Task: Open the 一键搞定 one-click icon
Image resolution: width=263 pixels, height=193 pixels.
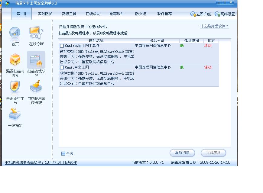Action: point(15,114)
